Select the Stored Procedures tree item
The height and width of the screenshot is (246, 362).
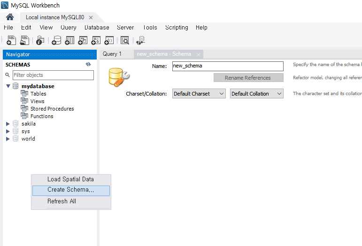click(52, 109)
